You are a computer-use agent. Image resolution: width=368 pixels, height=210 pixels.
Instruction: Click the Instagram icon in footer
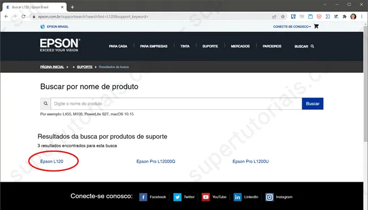point(269,197)
